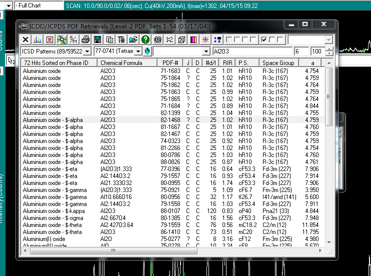
Task: Expand the ICSD Patterns dropdown
Action: click(87, 51)
